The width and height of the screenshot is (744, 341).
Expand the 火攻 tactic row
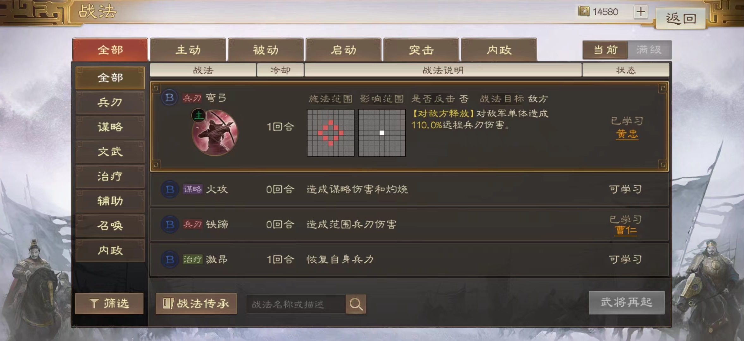coord(409,189)
